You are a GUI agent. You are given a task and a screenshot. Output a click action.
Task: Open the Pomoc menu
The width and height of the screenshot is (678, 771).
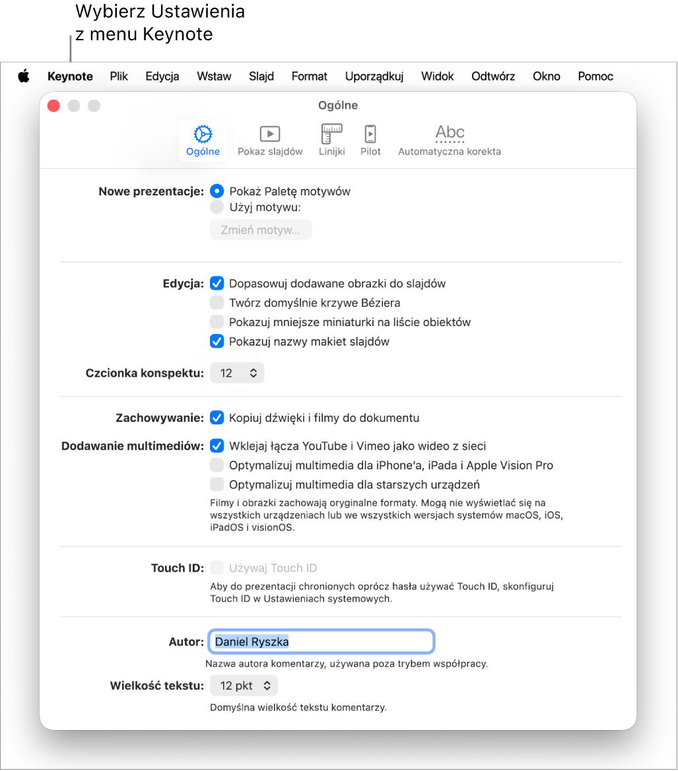click(595, 76)
